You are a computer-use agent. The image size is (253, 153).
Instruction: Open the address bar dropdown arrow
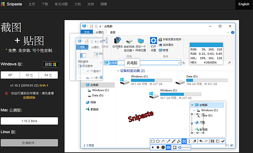tap(179, 63)
